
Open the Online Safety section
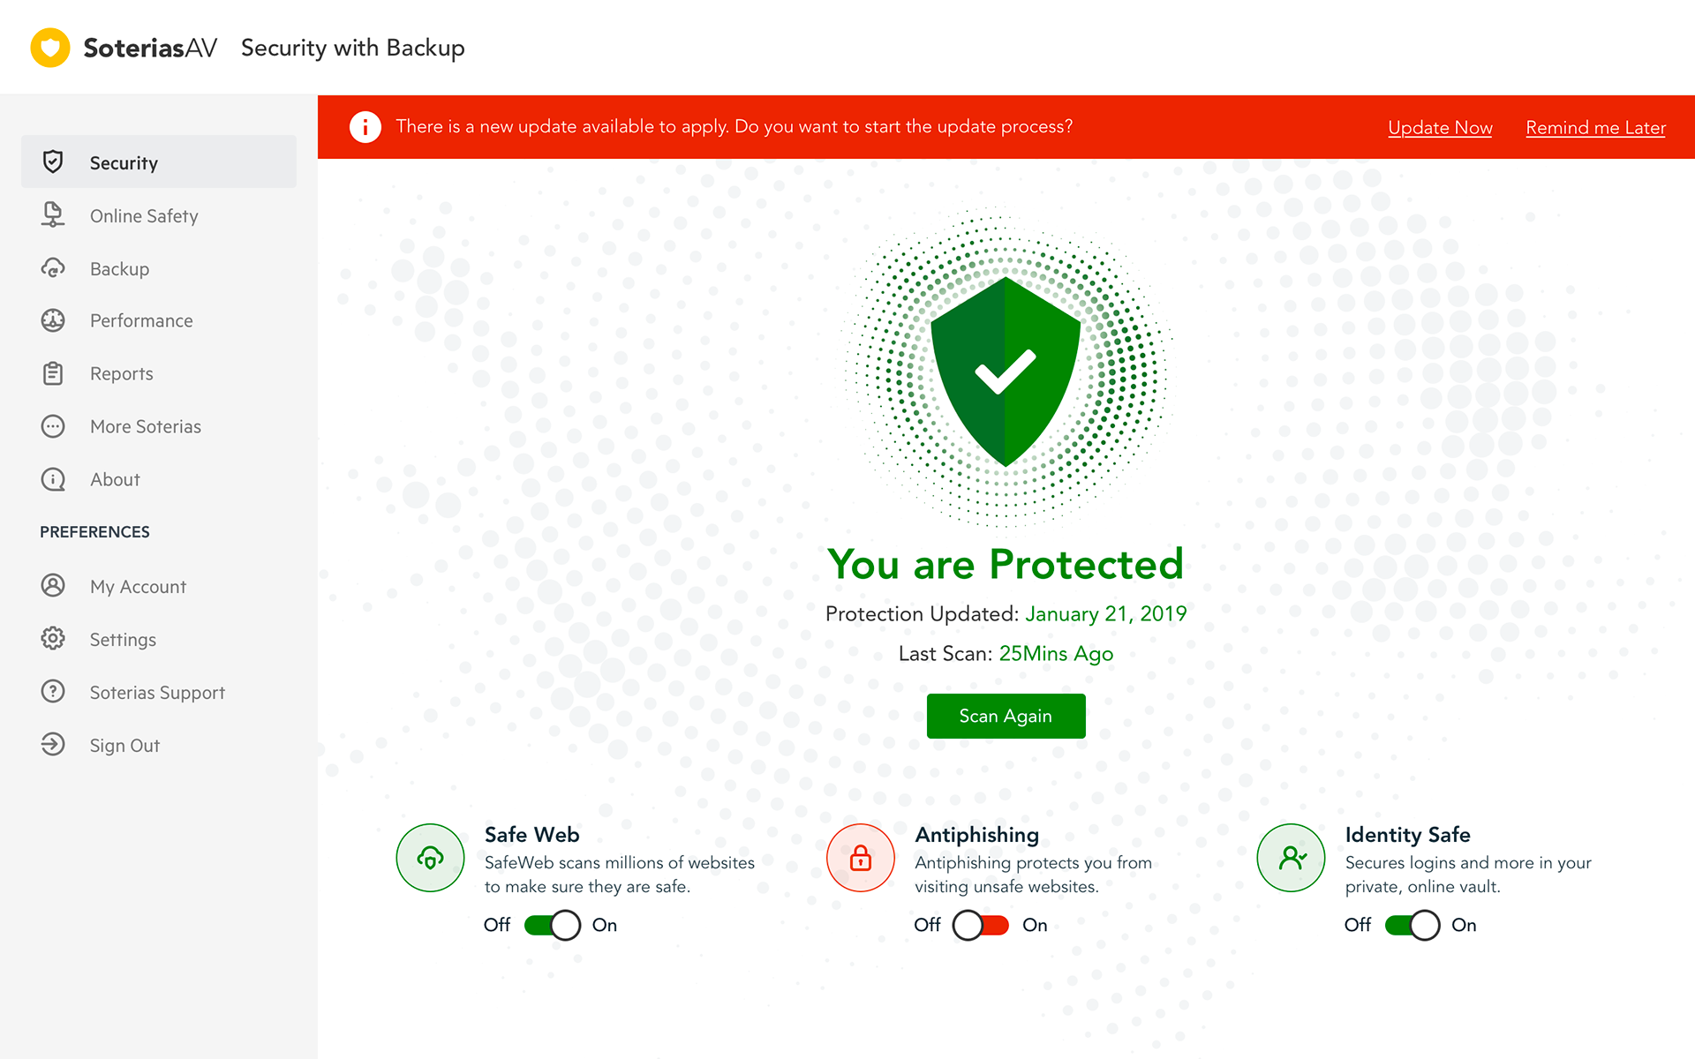[x=144, y=216]
